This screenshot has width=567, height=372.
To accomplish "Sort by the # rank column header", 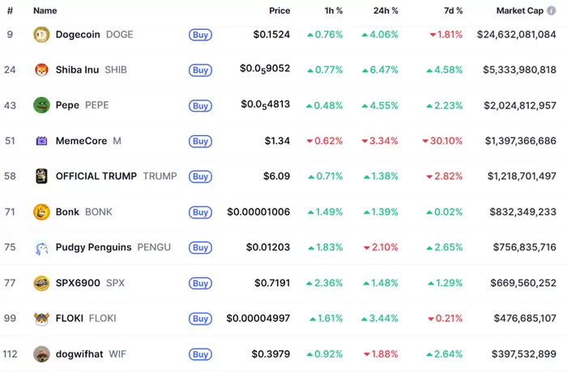I will click(10, 11).
